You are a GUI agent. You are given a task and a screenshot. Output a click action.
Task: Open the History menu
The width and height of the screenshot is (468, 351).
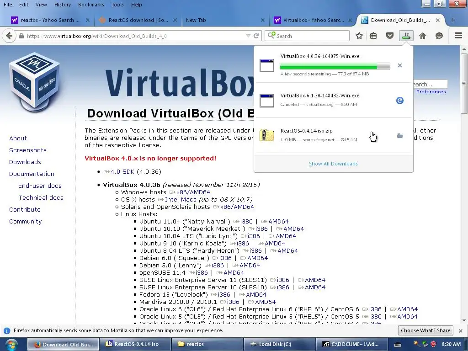click(62, 5)
